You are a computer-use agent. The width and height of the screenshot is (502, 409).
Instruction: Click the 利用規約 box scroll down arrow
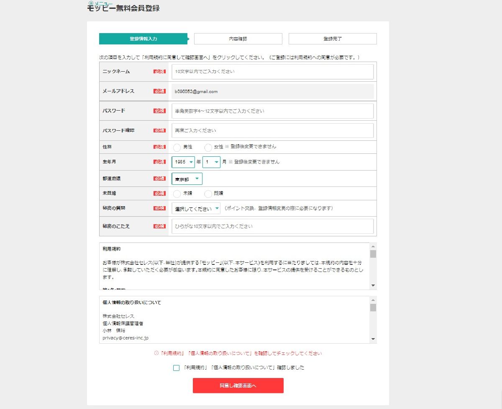[x=373, y=286]
